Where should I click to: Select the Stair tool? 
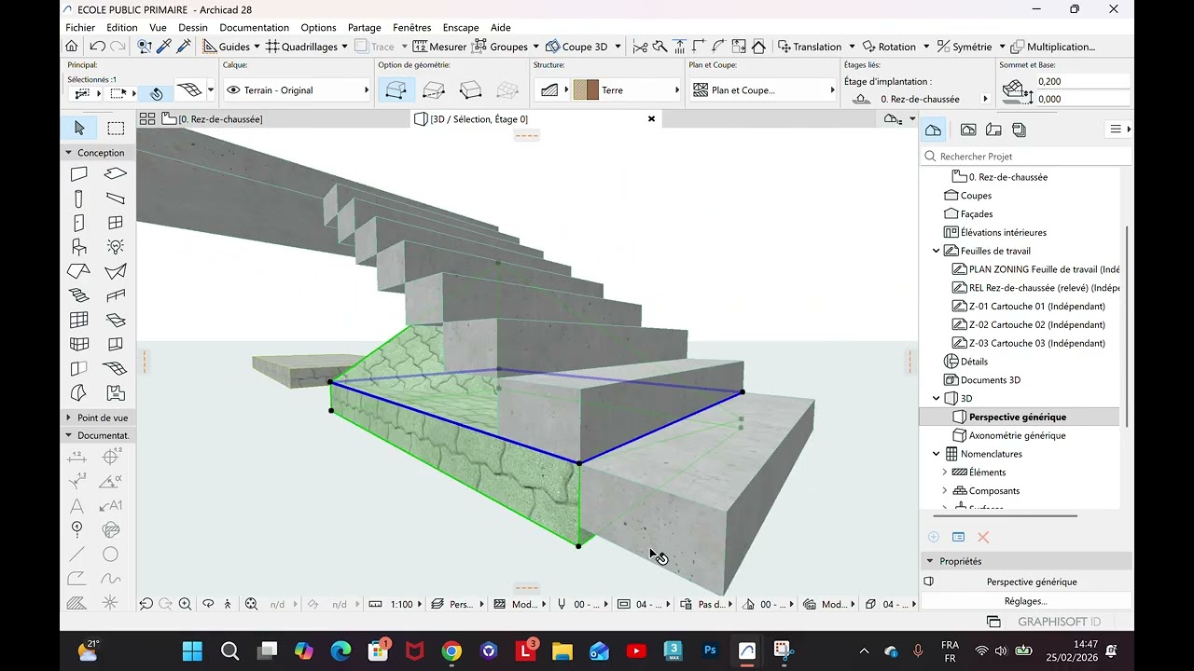(79, 295)
